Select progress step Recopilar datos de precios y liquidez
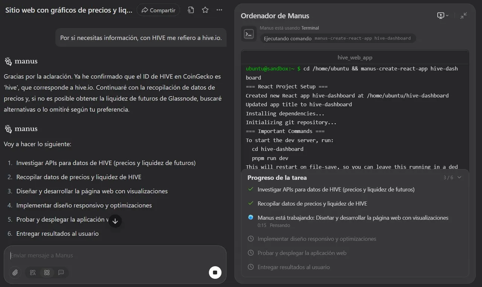Viewport: 482px width, 287px height. pos(312,203)
